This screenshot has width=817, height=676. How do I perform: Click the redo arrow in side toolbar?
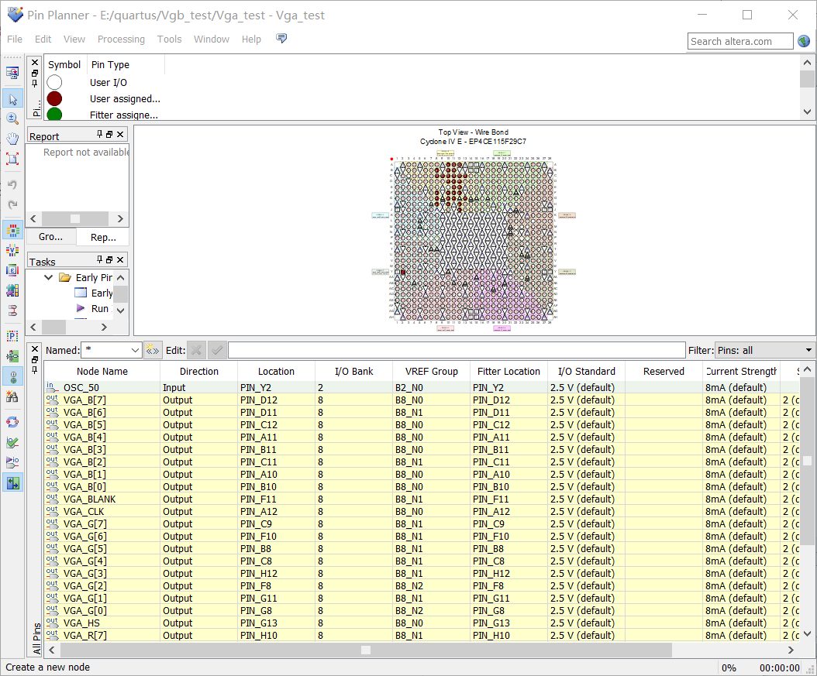12,204
